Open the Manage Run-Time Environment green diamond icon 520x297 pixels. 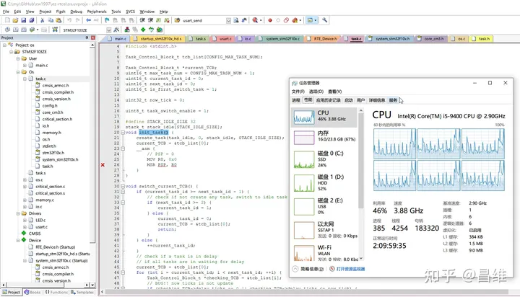[x=143, y=30]
